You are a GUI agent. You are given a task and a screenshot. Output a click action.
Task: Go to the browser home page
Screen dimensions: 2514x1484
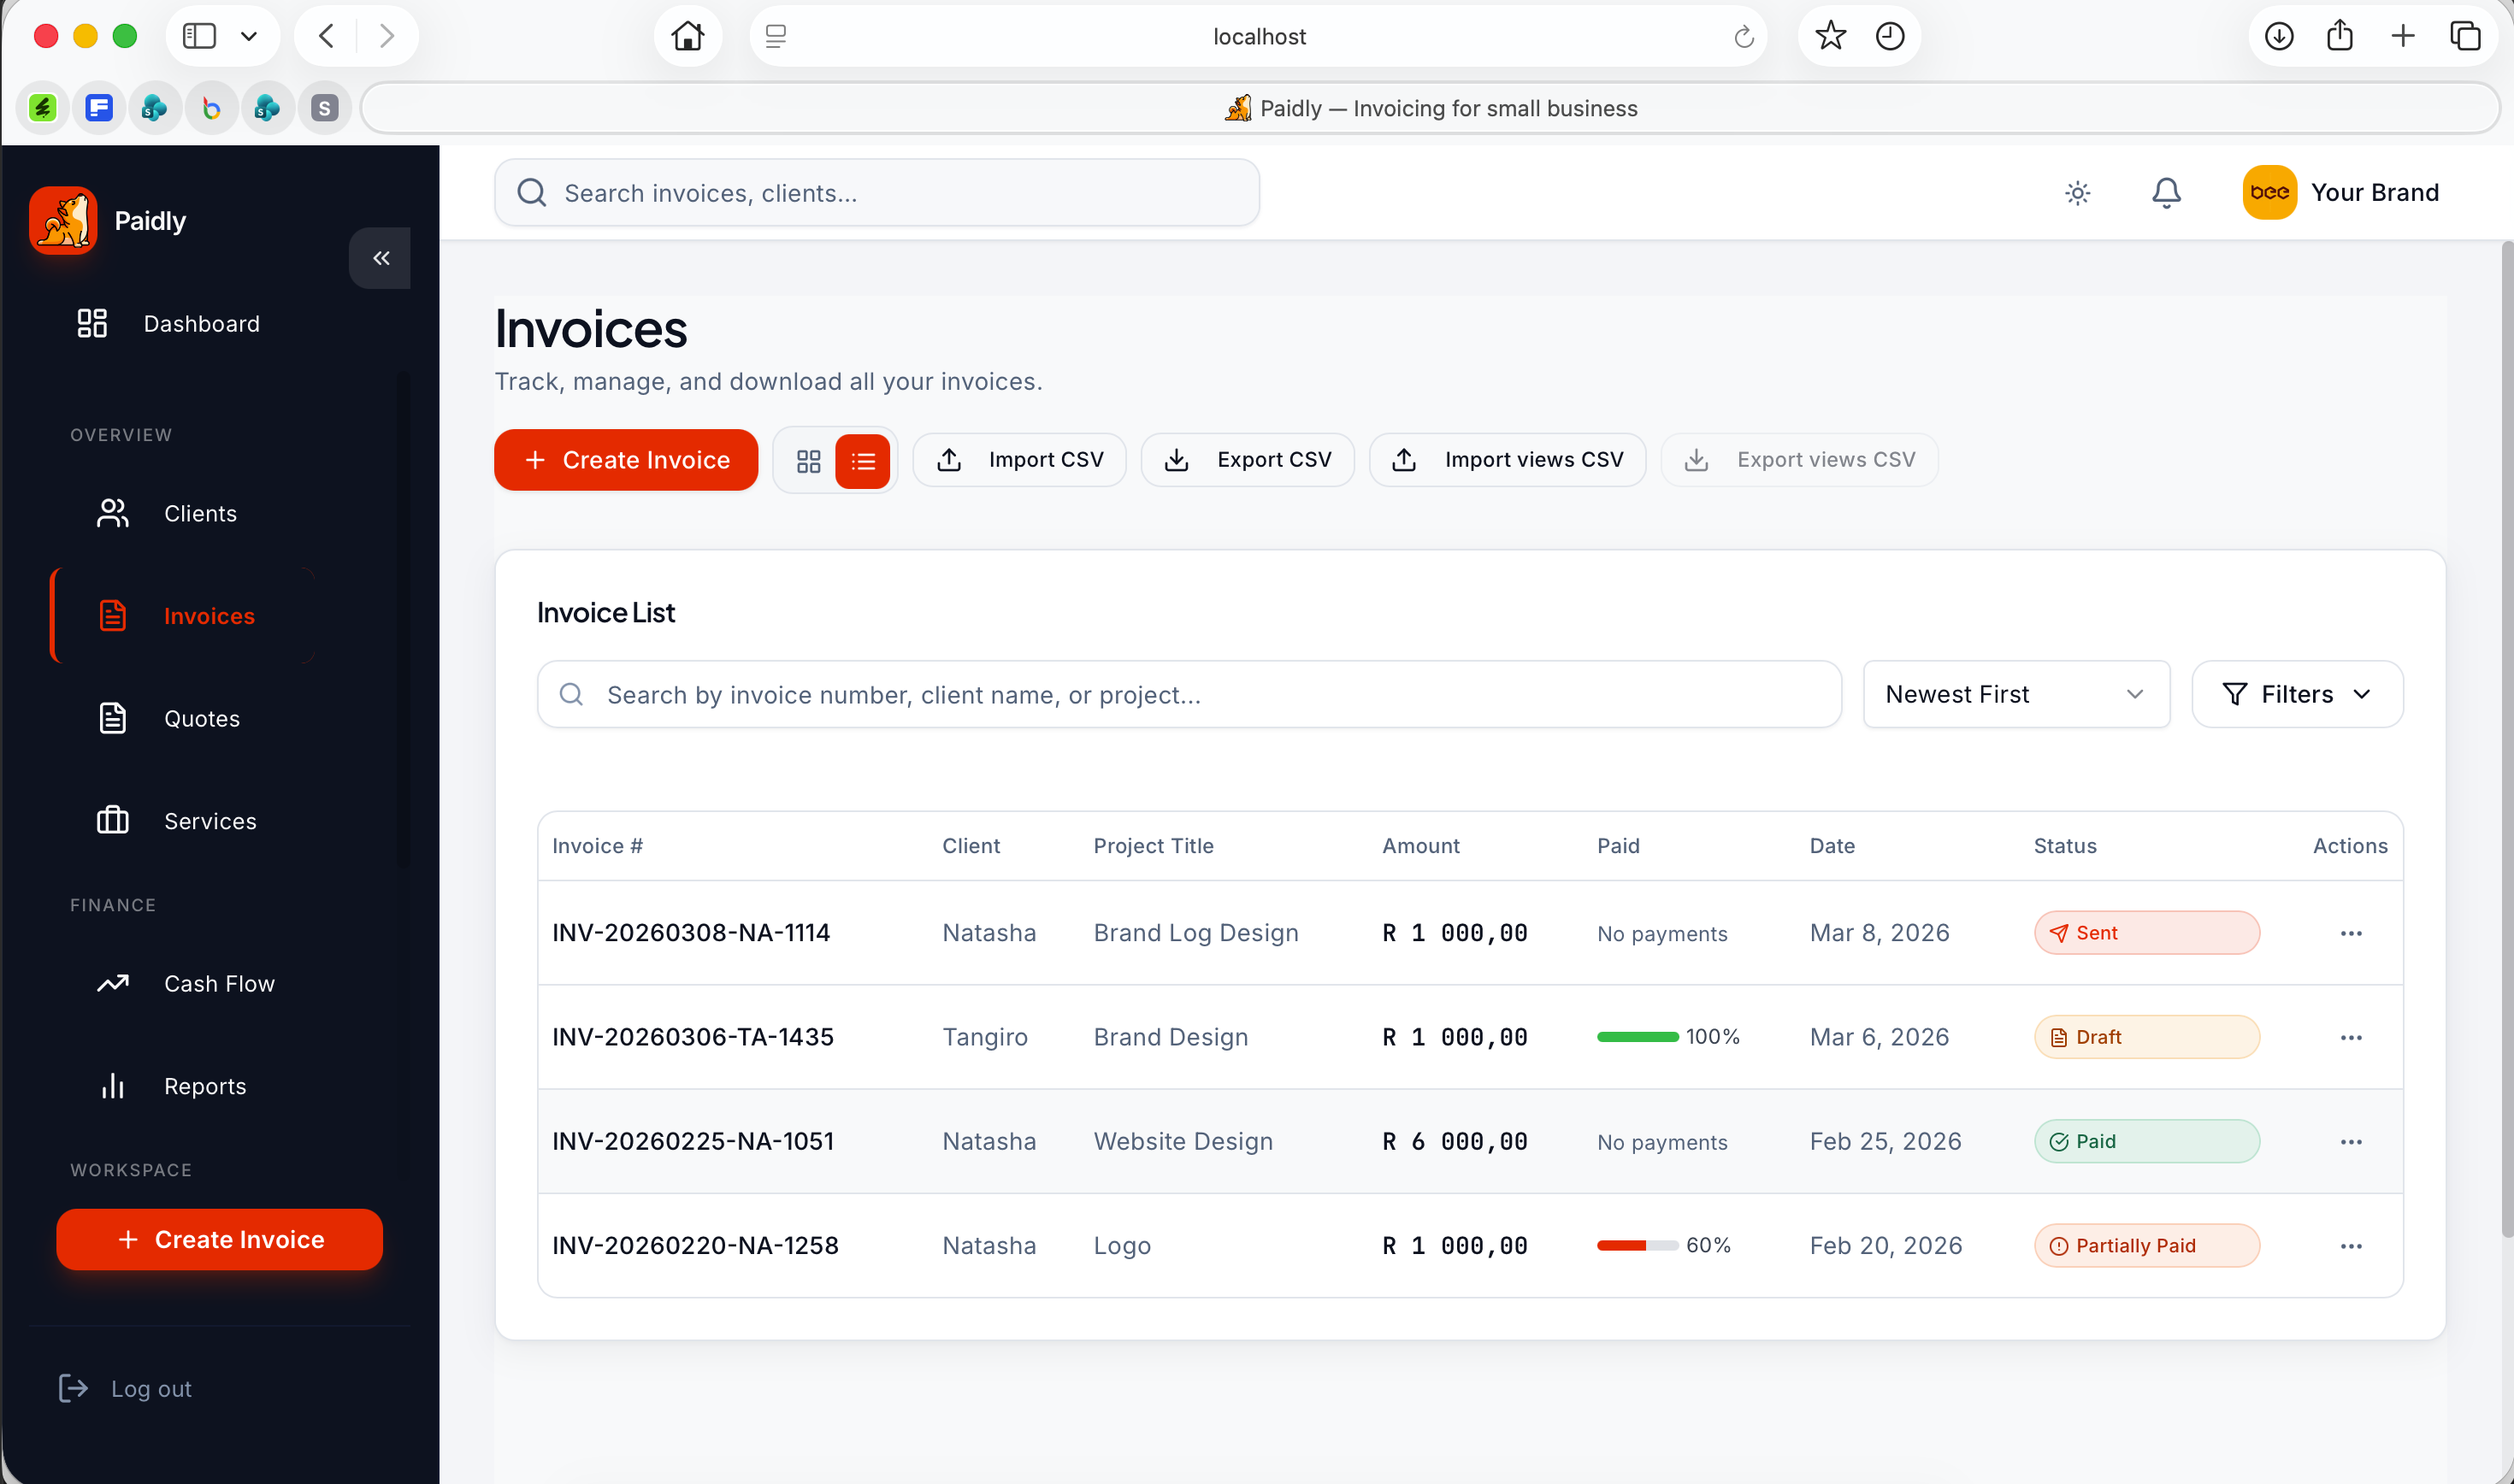tap(688, 36)
